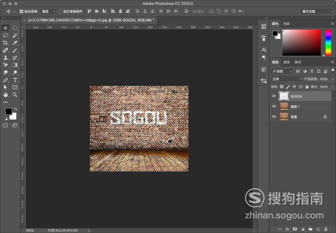This screenshot has height=233, width=336.
Task: Switch to the Swatches tab
Action: pos(286,24)
